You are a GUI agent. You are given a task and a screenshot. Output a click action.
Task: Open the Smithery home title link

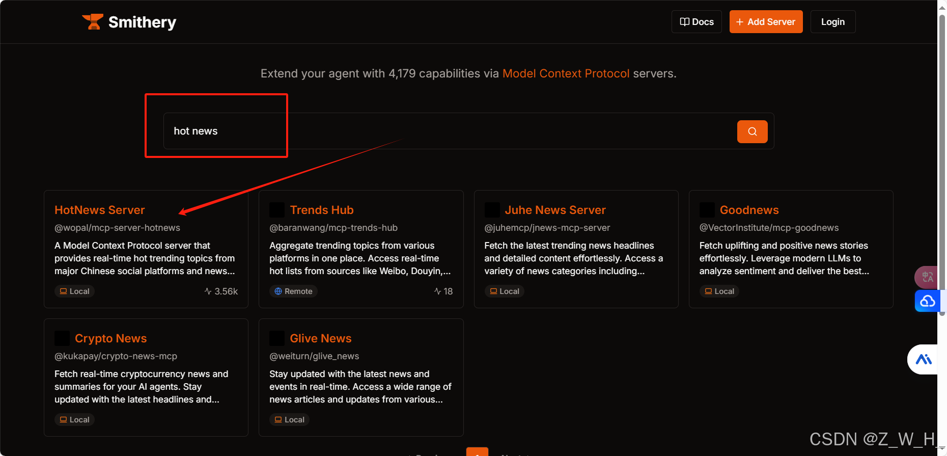click(142, 22)
